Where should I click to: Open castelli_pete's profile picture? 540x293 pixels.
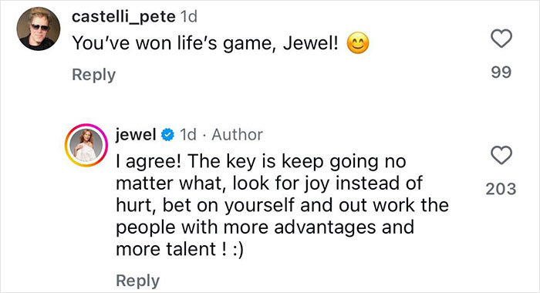[x=39, y=29]
